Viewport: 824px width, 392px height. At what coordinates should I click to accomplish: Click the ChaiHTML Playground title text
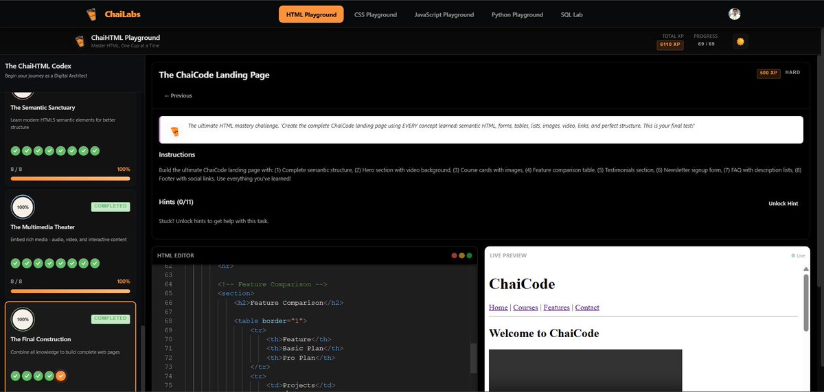[x=126, y=38]
